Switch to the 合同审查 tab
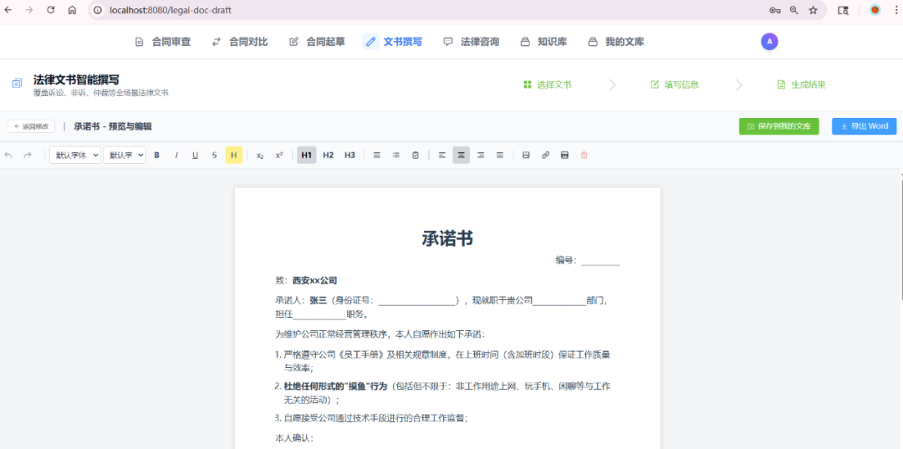 [163, 42]
